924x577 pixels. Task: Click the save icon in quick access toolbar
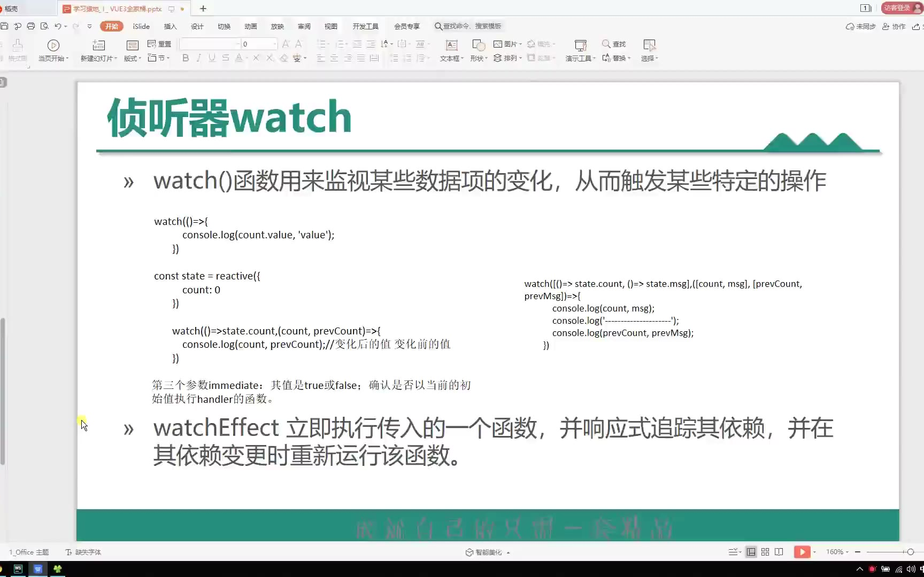[x=4, y=26]
